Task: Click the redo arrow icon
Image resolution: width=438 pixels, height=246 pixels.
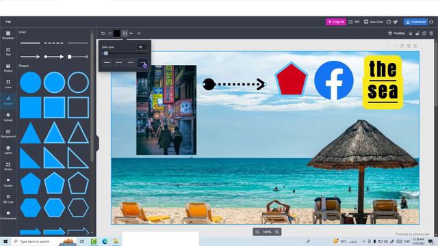Action: click(109, 33)
